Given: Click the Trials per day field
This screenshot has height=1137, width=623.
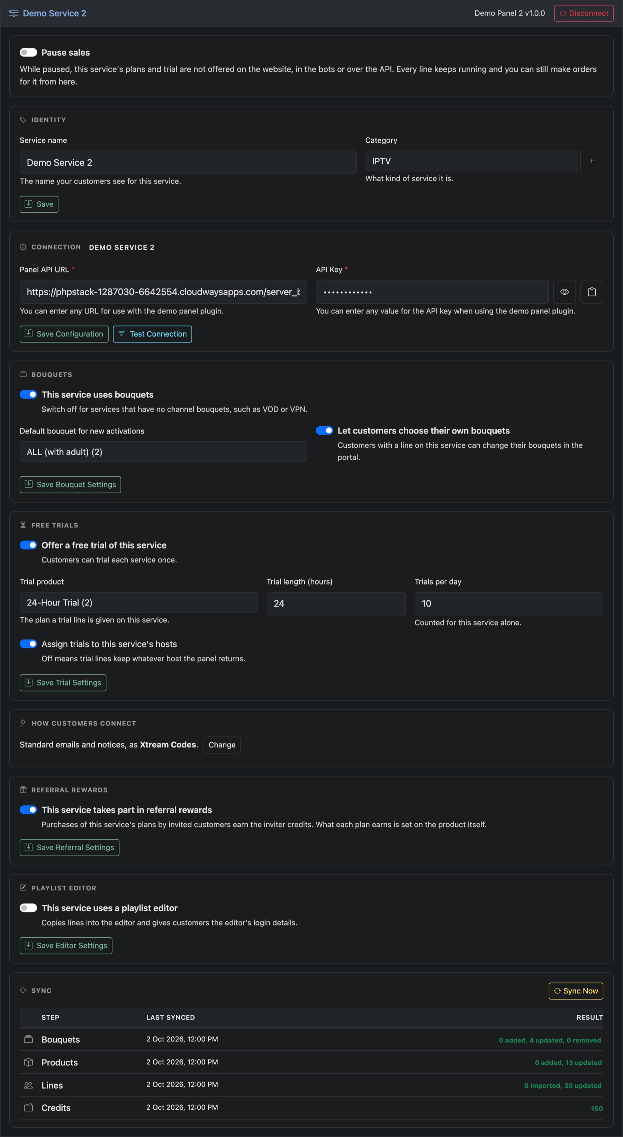Looking at the screenshot, I should click(509, 604).
